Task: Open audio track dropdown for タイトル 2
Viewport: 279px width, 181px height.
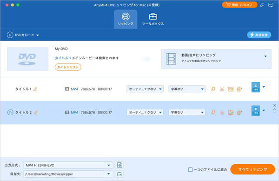Action: [145, 112]
